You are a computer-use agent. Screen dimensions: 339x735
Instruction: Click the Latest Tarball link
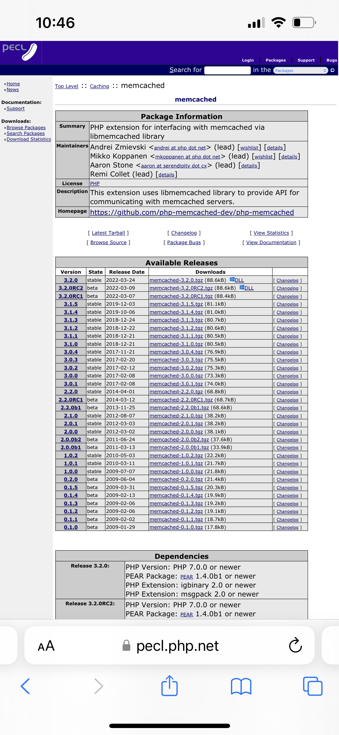click(x=108, y=233)
